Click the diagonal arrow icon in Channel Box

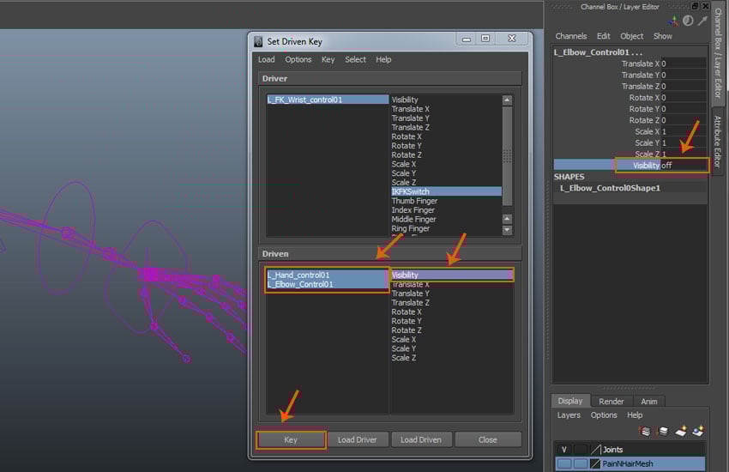(x=701, y=21)
